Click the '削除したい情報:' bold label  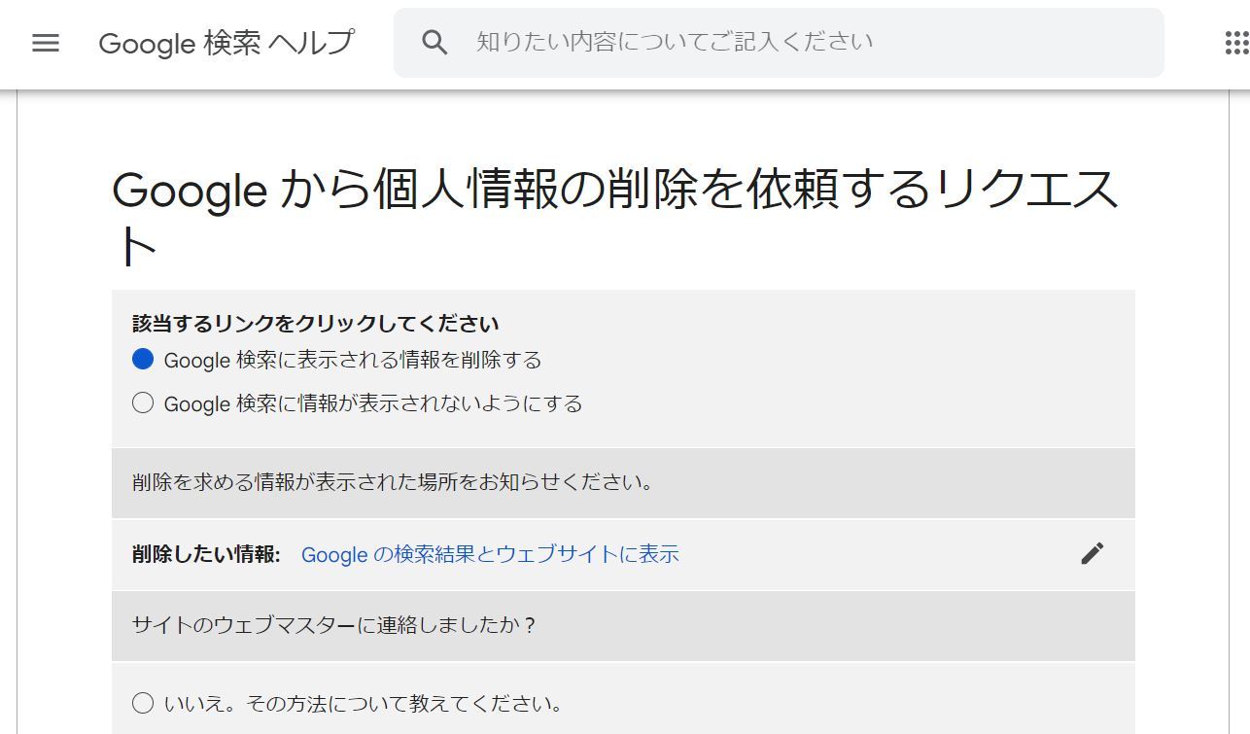206,554
